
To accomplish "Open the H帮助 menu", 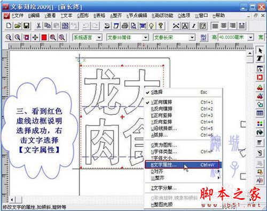I will click(219, 15).
